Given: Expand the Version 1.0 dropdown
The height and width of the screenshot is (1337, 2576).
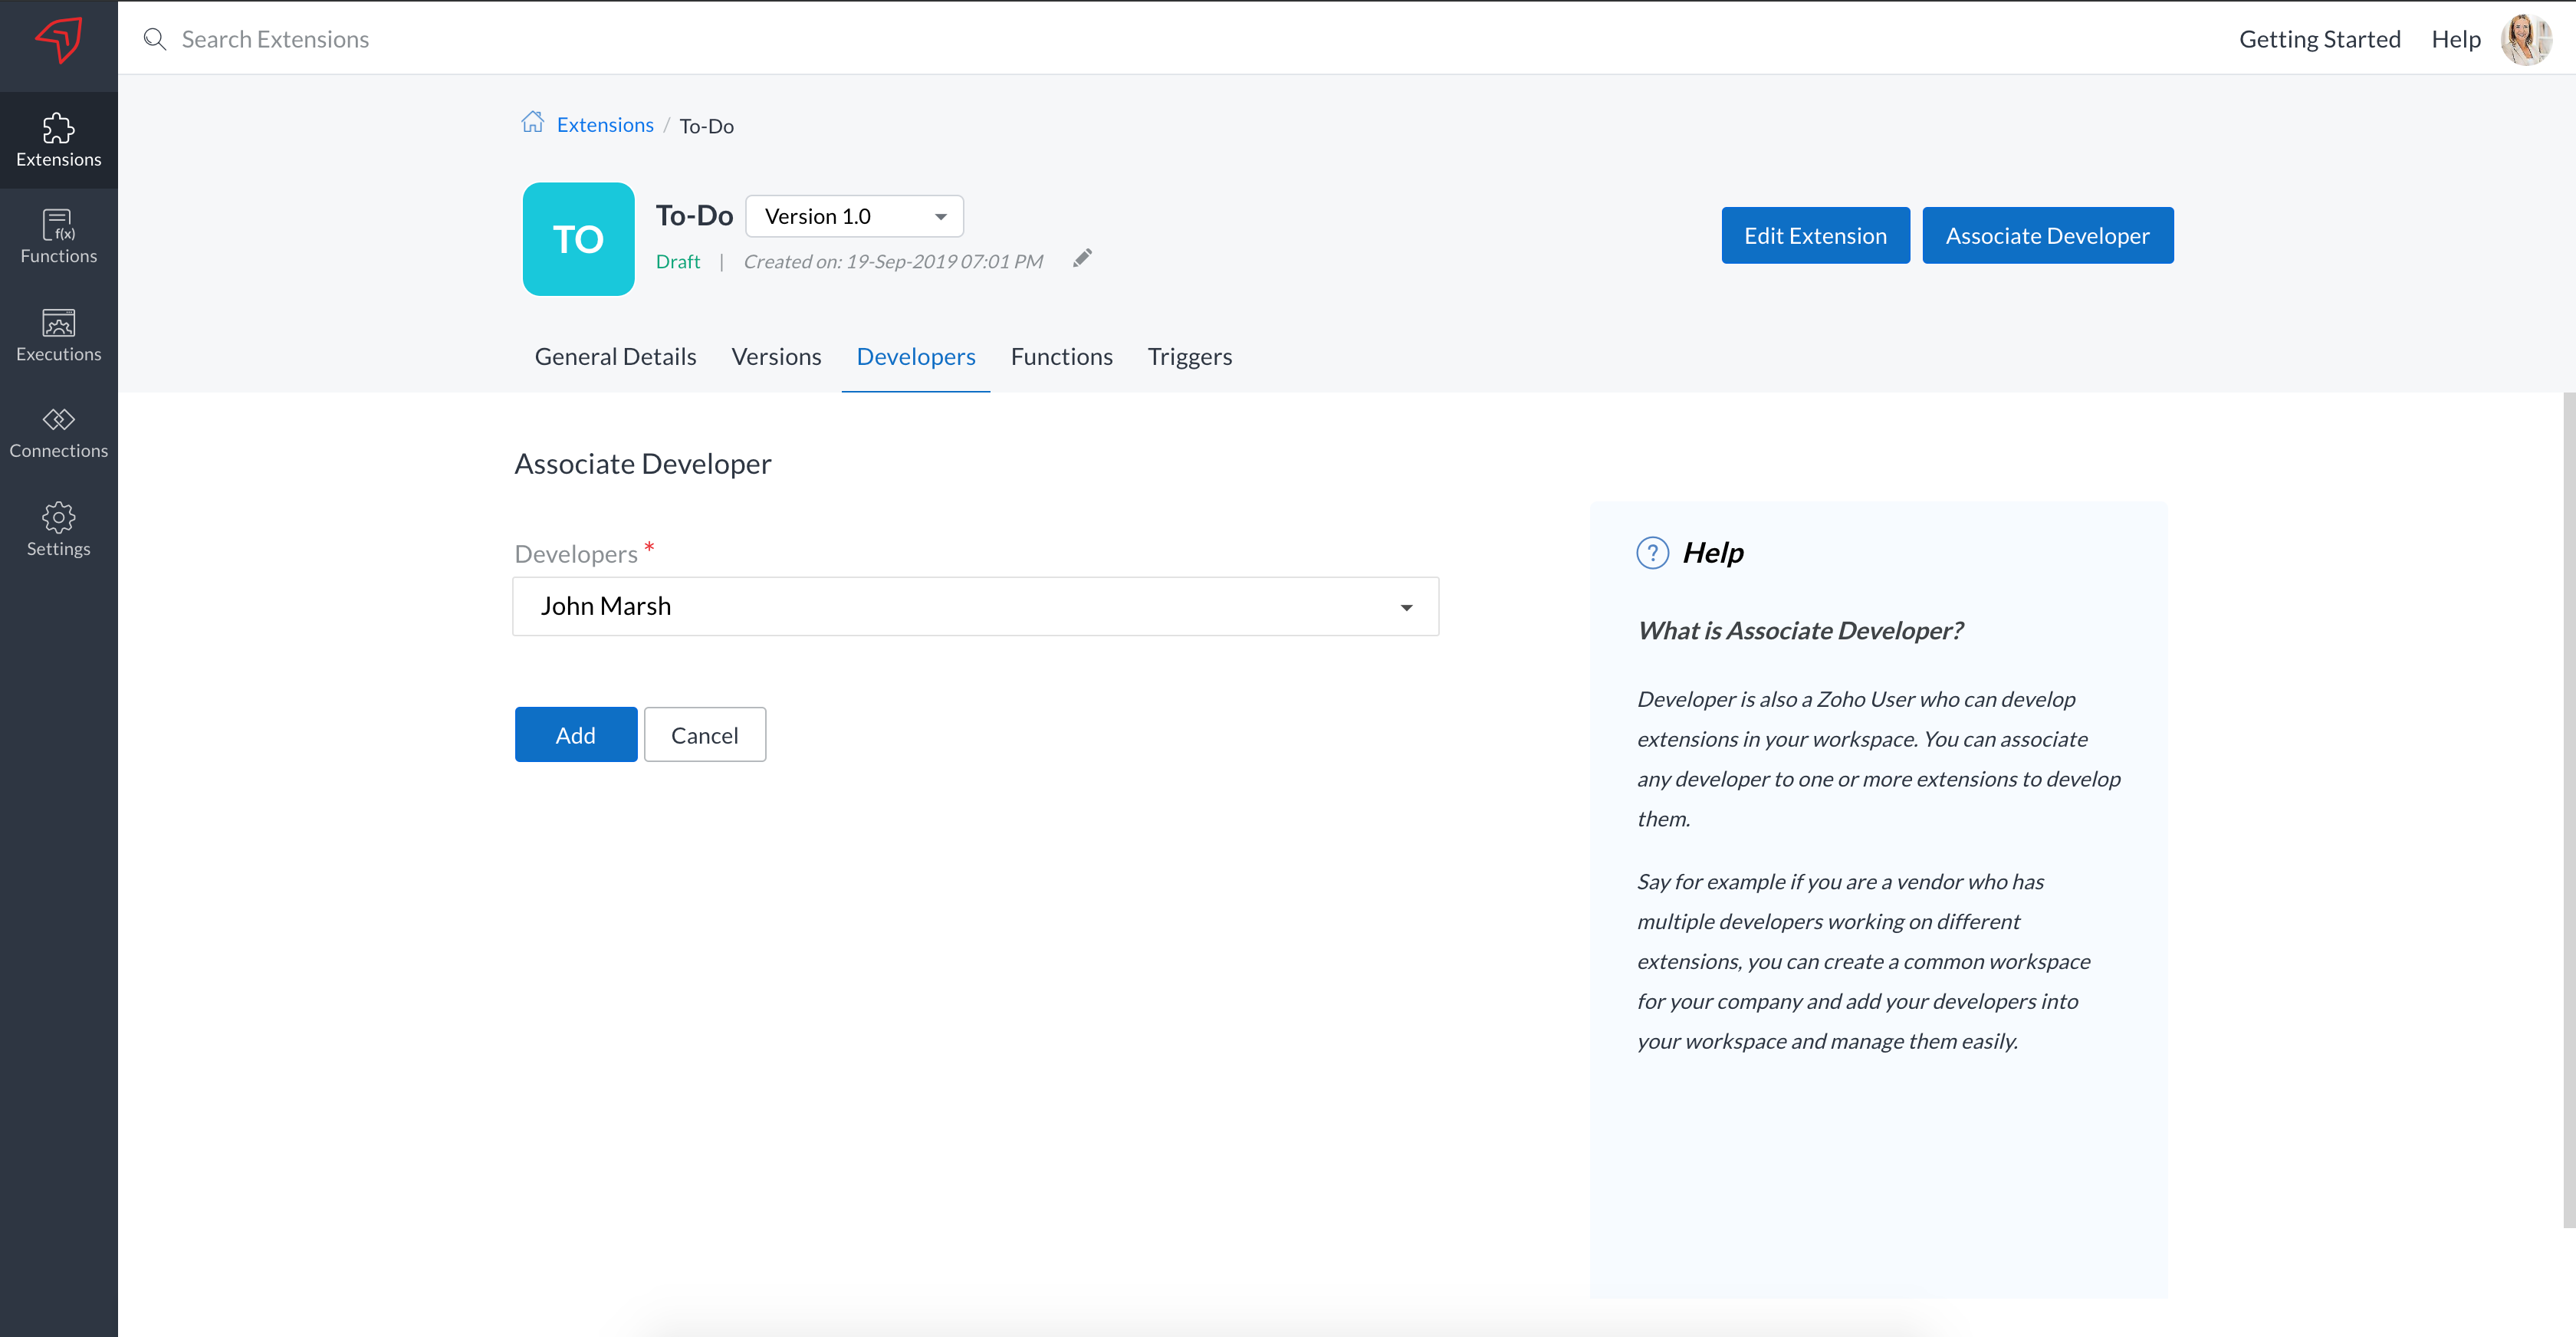Looking at the screenshot, I should (x=854, y=216).
